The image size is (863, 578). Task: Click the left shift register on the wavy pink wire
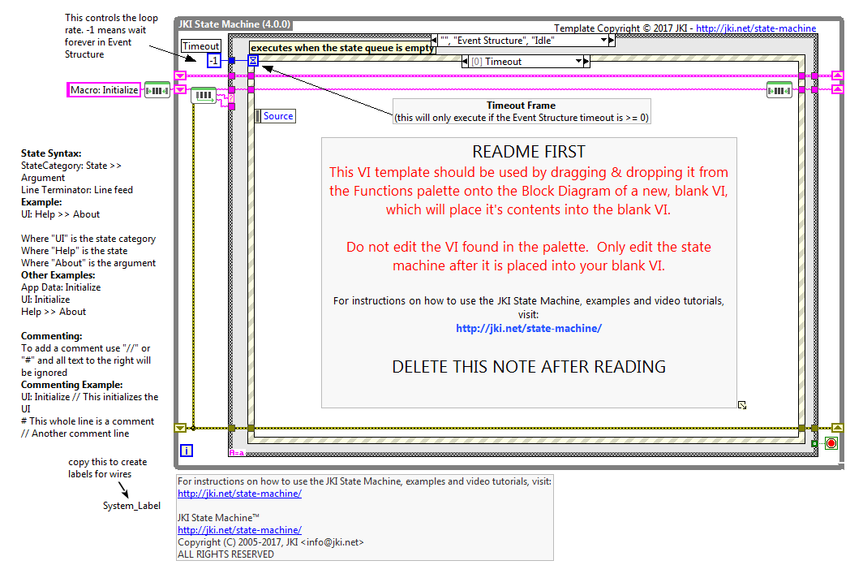181,89
